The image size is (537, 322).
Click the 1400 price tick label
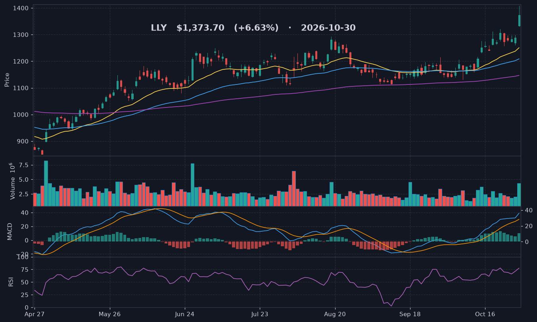pyautogui.click(x=21, y=8)
